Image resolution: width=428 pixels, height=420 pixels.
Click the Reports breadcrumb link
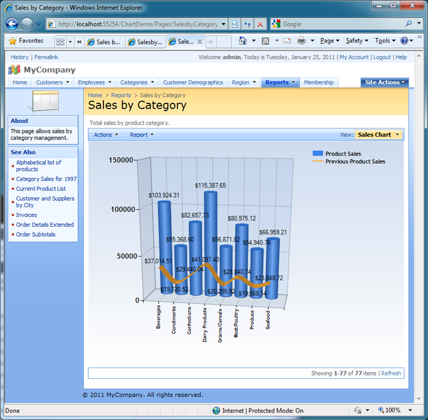point(121,95)
